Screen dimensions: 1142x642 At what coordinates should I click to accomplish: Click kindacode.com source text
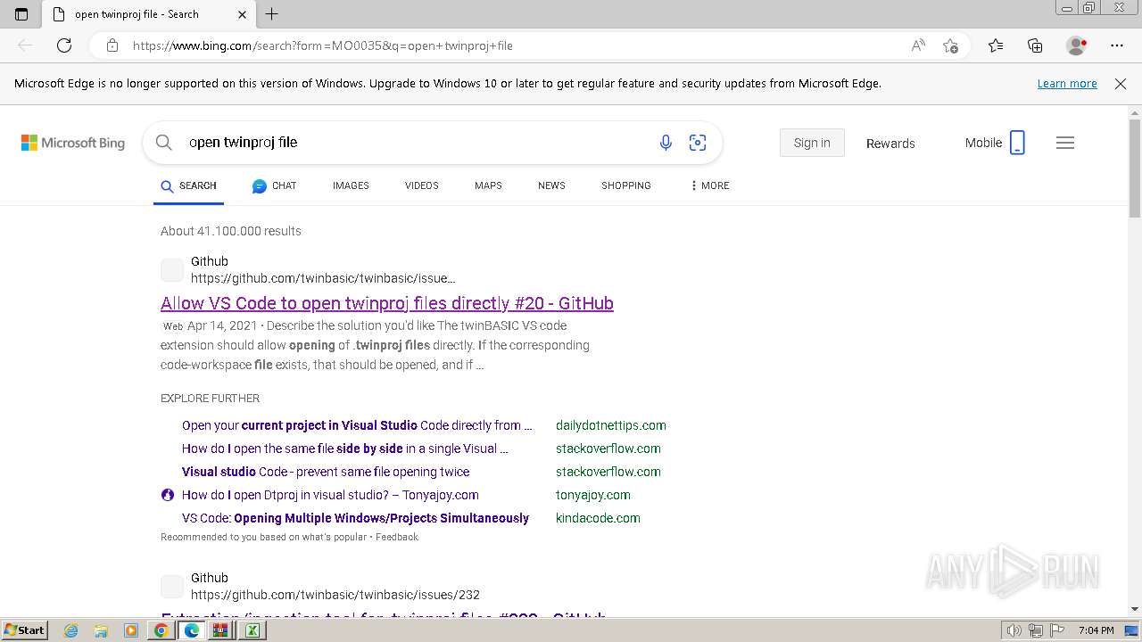[x=598, y=518]
